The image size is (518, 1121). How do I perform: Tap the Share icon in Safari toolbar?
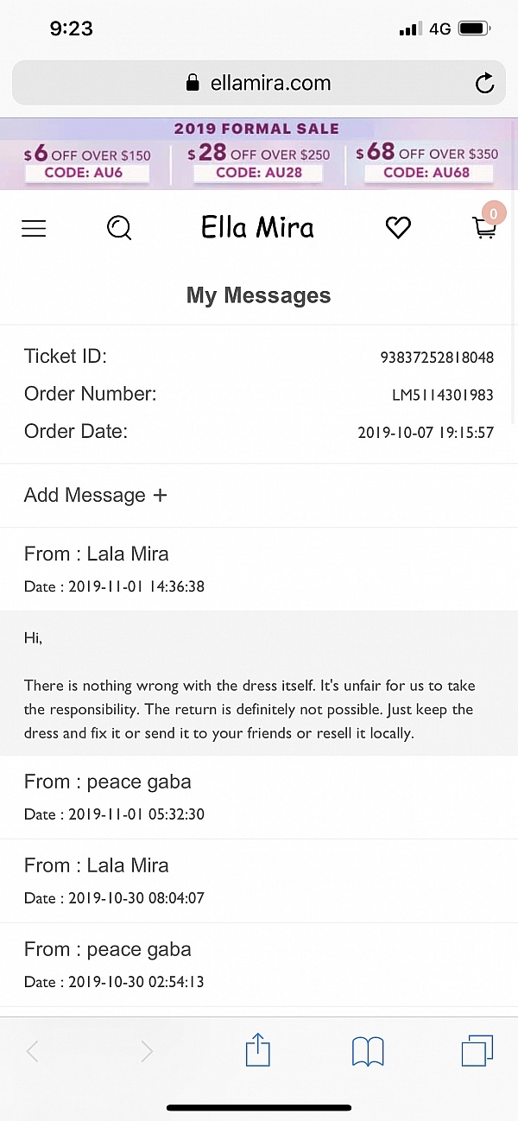pyautogui.click(x=257, y=1051)
